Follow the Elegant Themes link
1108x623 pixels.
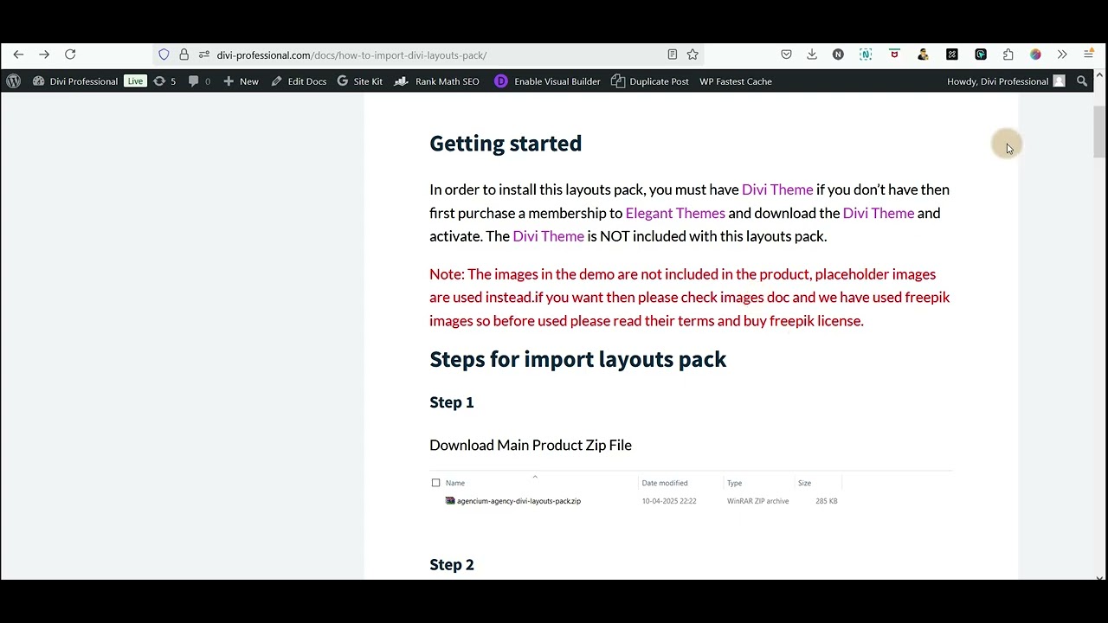[x=675, y=213]
